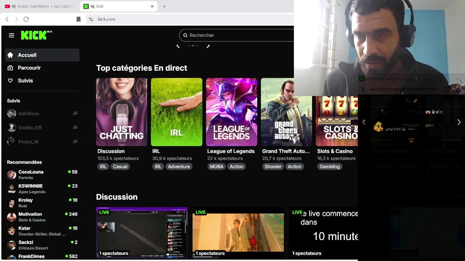Select the Kick browser tab

[x=119, y=6]
